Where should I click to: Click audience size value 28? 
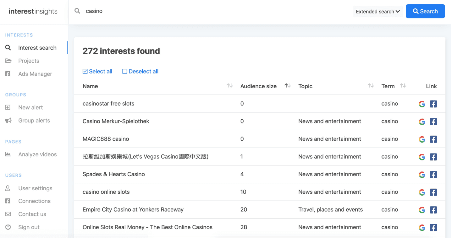pyautogui.click(x=244, y=227)
